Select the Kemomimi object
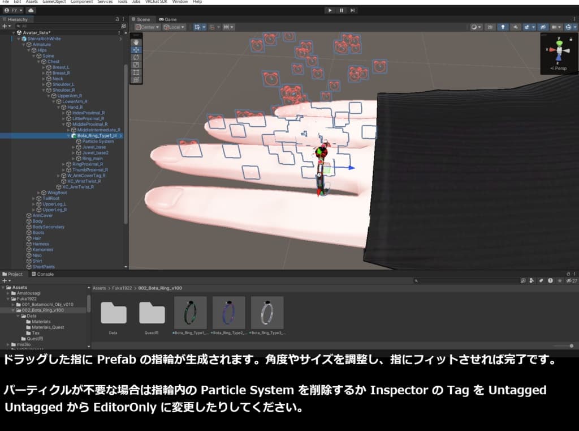This screenshot has height=431, width=579. point(42,250)
